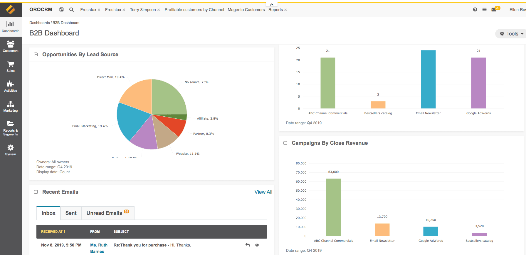Image resolution: width=526 pixels, height=255 pixels.
Task: Open Re:Thank you for purchase email
Action: (152, 245)
